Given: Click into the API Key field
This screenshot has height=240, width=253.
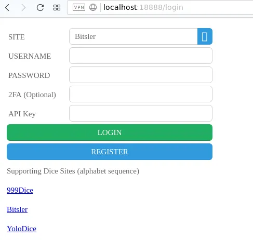Looking at the screenshot, I should point(141,113).
